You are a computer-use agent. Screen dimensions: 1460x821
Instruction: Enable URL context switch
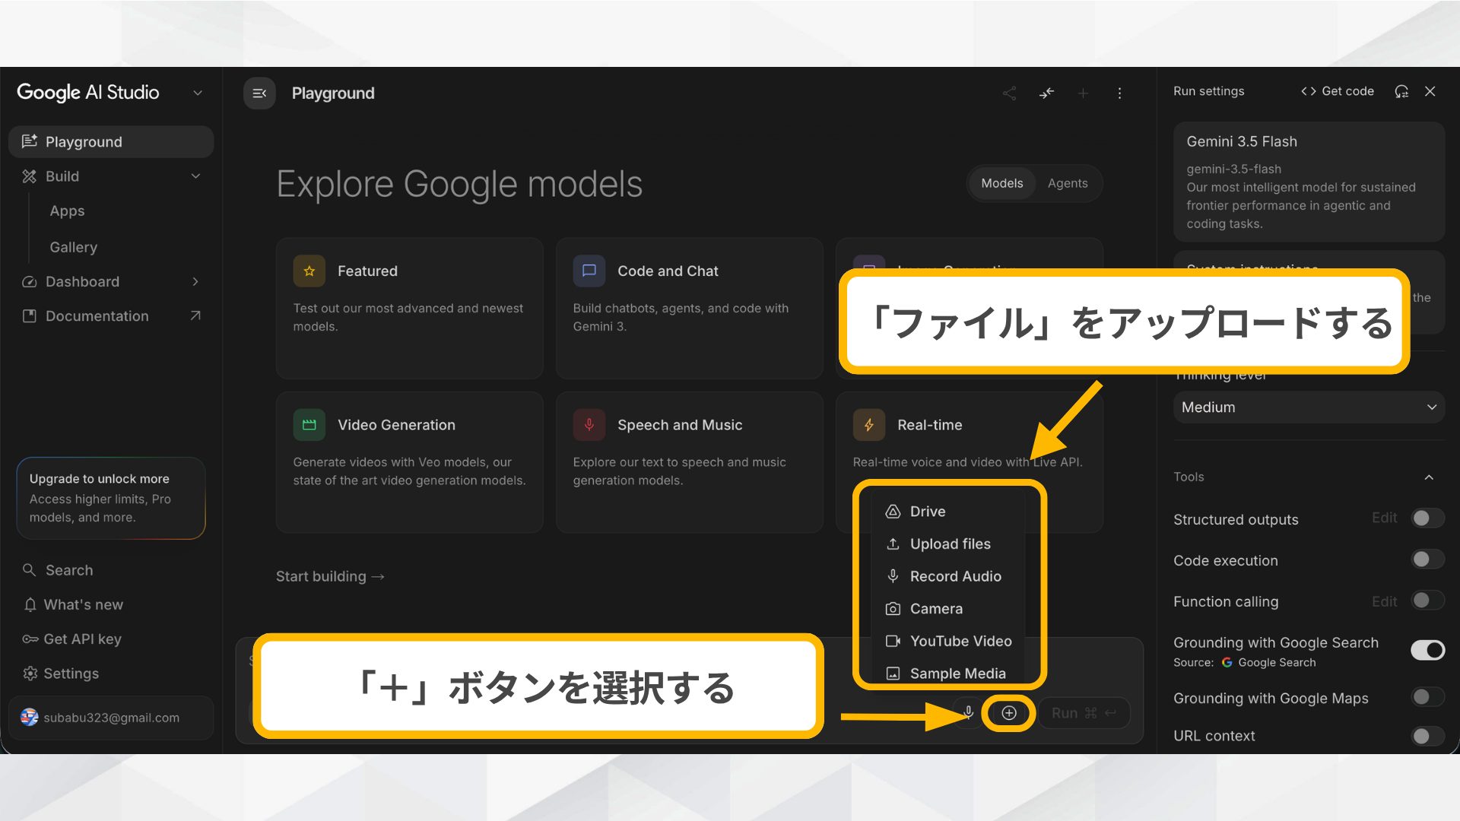click(1427, 736)
